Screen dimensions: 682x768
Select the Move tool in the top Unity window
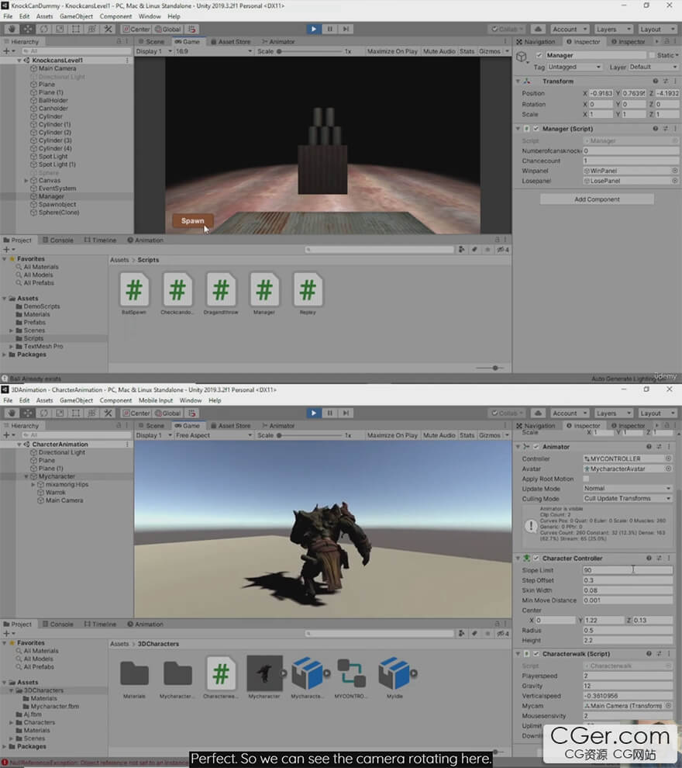[x=27, y=29]
